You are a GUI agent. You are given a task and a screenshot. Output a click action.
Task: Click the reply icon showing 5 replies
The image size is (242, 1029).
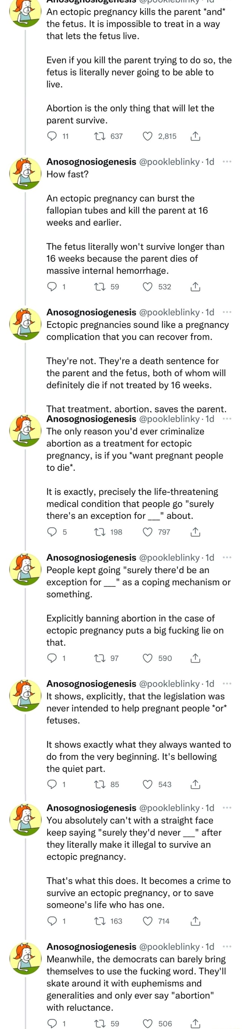[52, 532]
